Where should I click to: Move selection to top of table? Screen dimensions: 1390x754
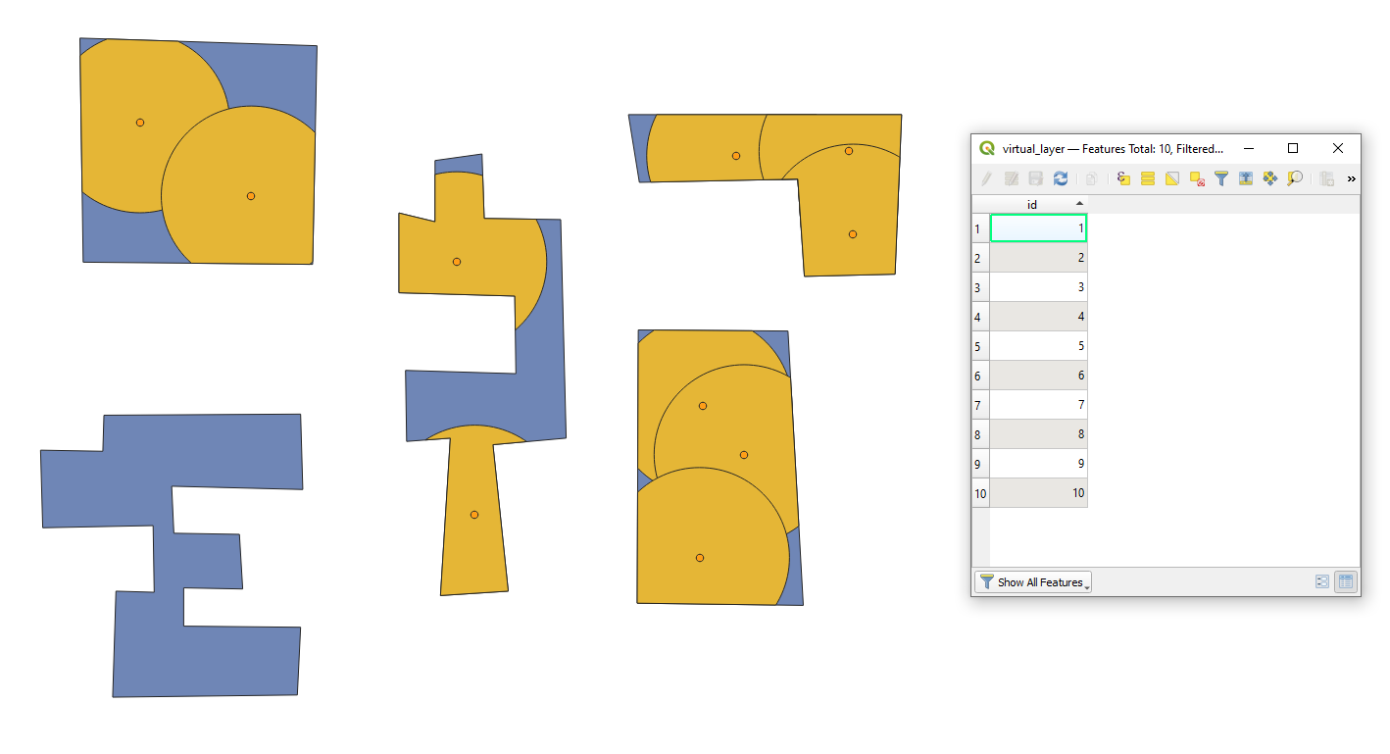[1246, 178]
